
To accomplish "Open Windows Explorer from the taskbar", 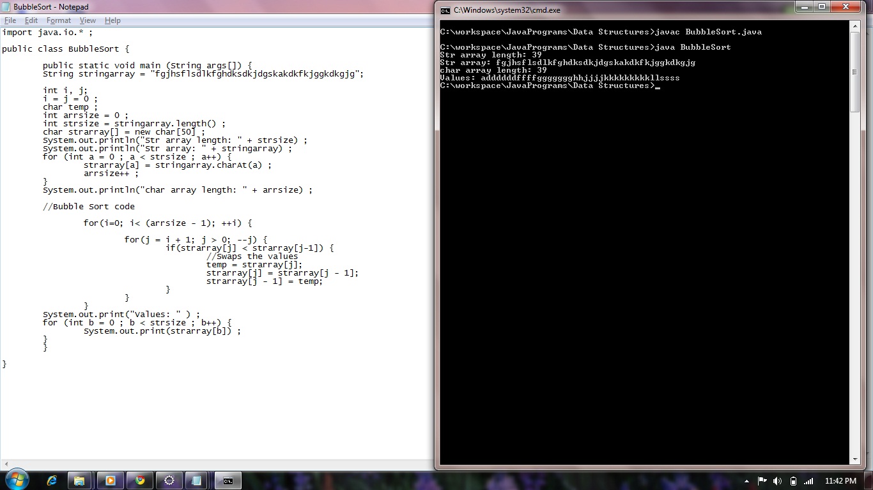I will coord(79,480).
